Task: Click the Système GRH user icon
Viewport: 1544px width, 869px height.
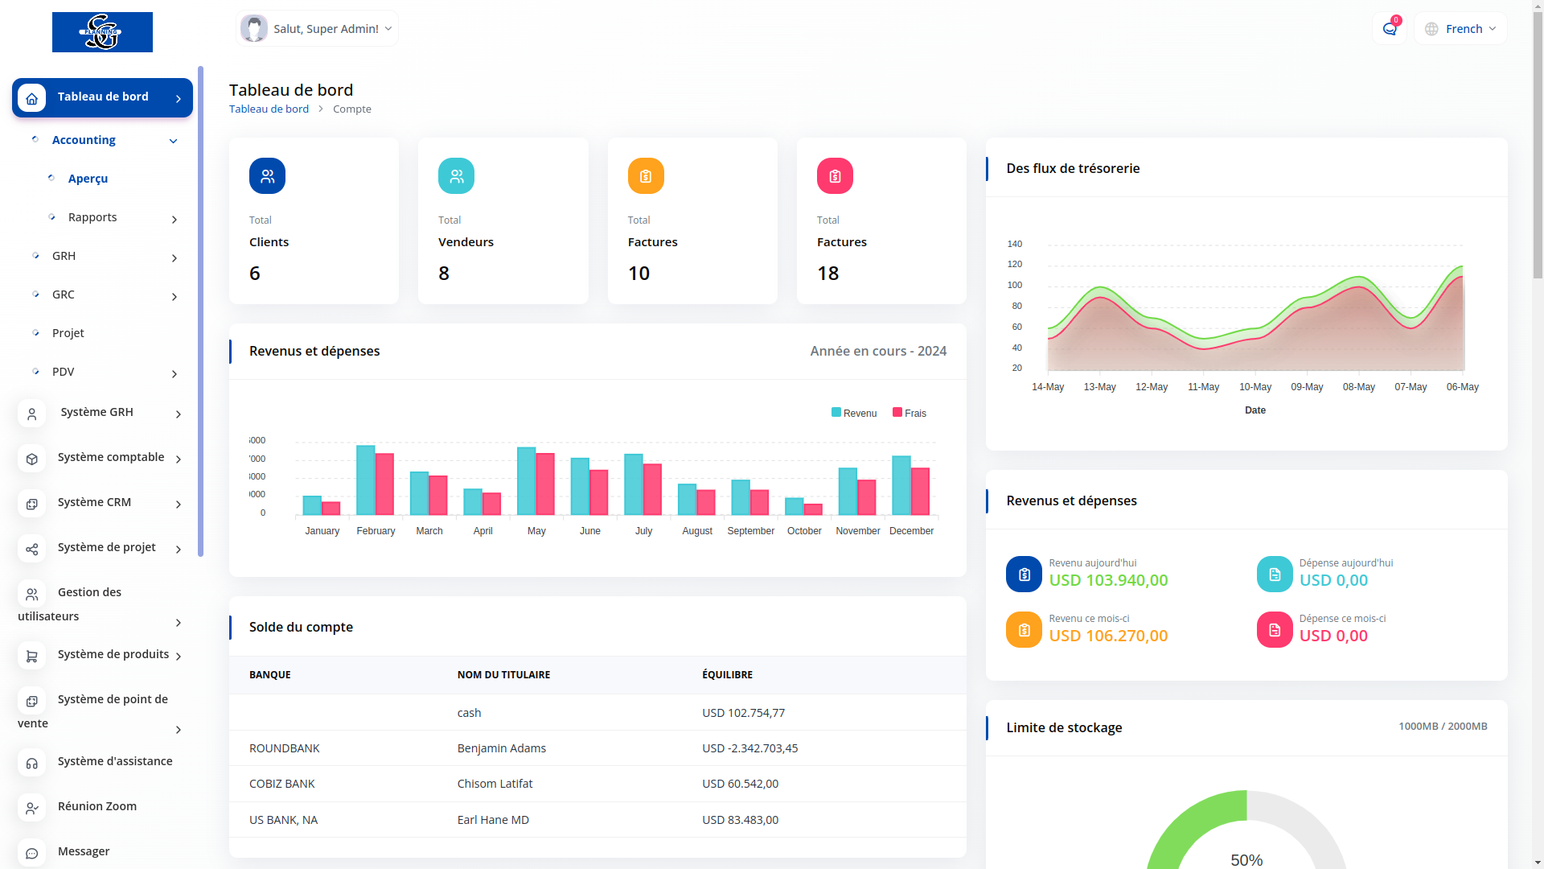Action: 31,414
